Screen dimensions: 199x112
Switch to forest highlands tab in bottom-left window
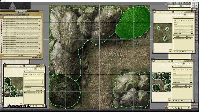click(15, 66)
